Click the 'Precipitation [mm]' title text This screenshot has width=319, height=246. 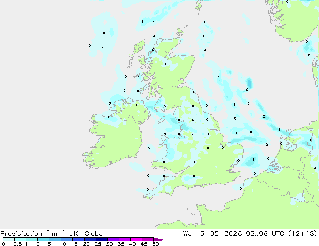[x=33, y=234]
